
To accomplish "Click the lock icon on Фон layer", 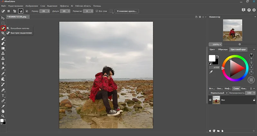I will (x=254, y=100).
